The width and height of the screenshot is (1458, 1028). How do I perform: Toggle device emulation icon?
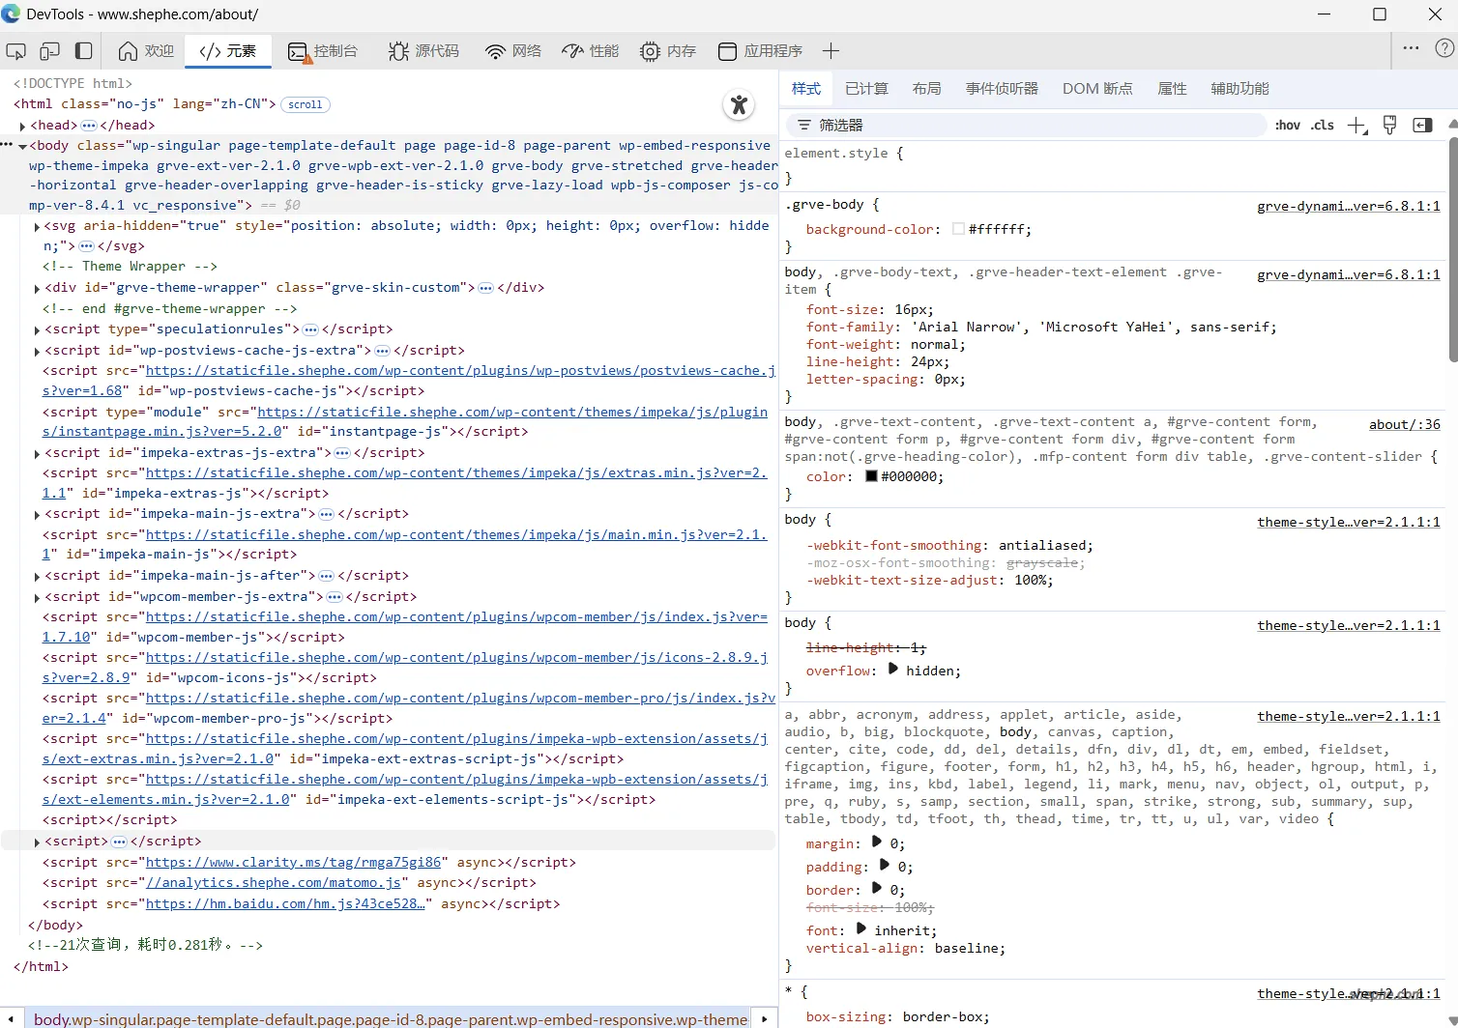coord(49,51)
